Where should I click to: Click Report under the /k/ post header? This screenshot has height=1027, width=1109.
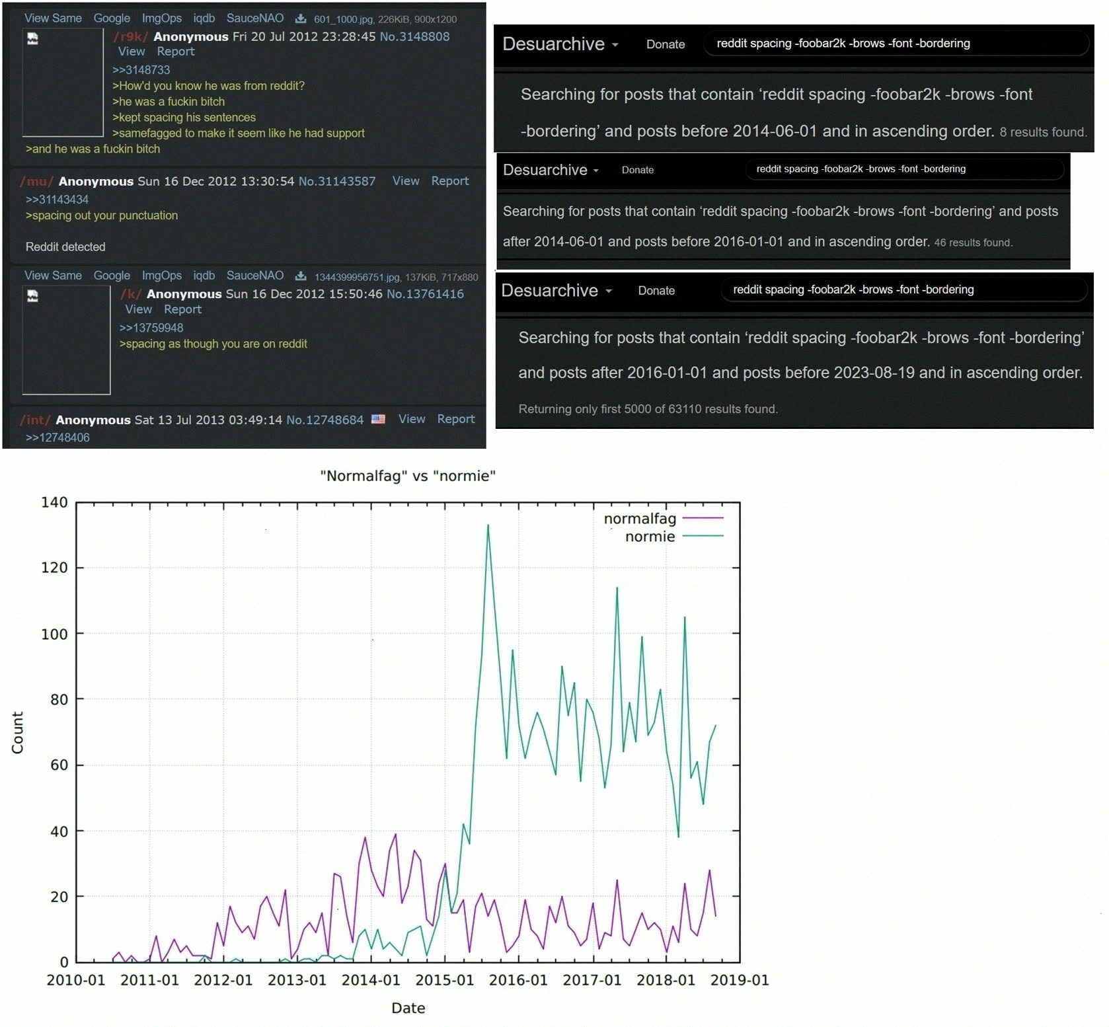[183, 309]
